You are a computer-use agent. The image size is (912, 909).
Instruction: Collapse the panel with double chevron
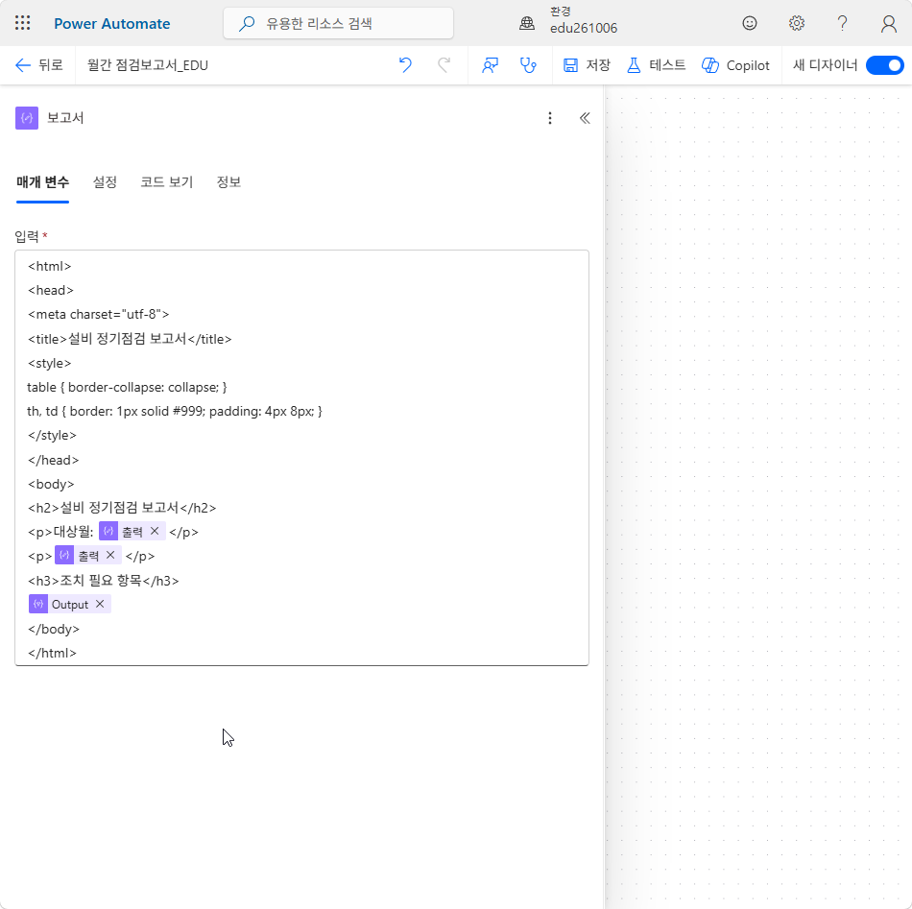coord(585,118)
